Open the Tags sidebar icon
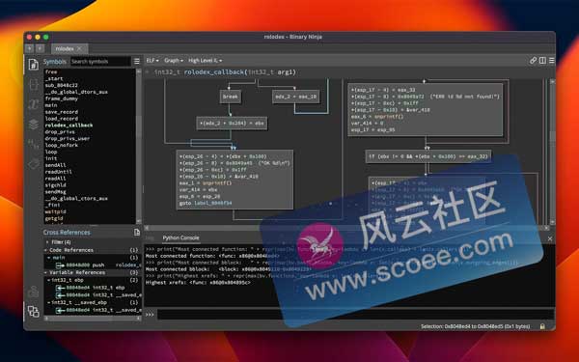 click(x=33, y=163)
